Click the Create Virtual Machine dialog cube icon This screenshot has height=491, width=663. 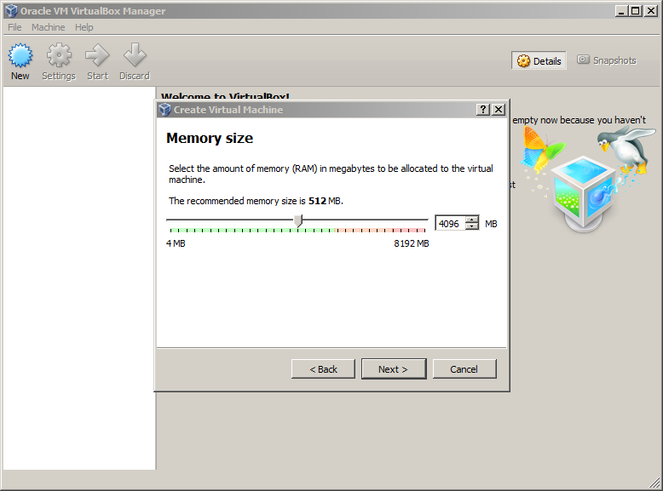point(164,110)
